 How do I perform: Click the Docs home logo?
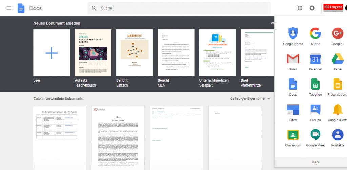coord(29,8)
